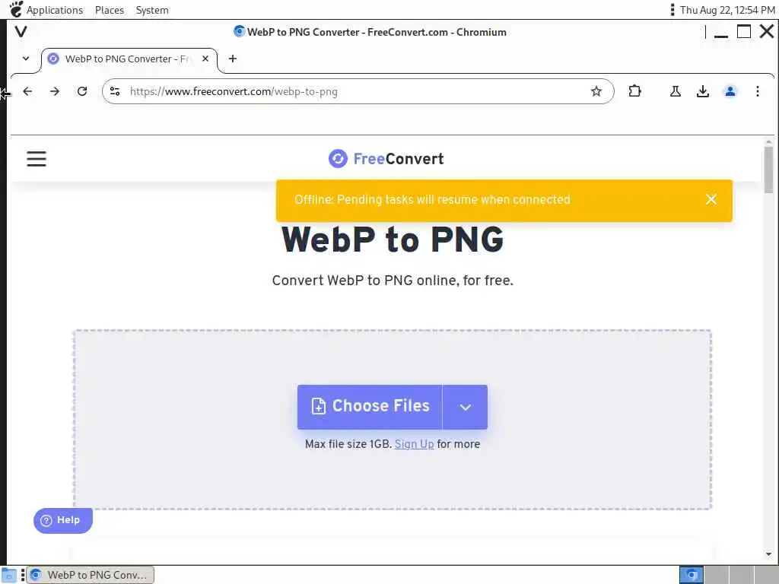
Task: Open the Places menu
Action: point(110,10)
